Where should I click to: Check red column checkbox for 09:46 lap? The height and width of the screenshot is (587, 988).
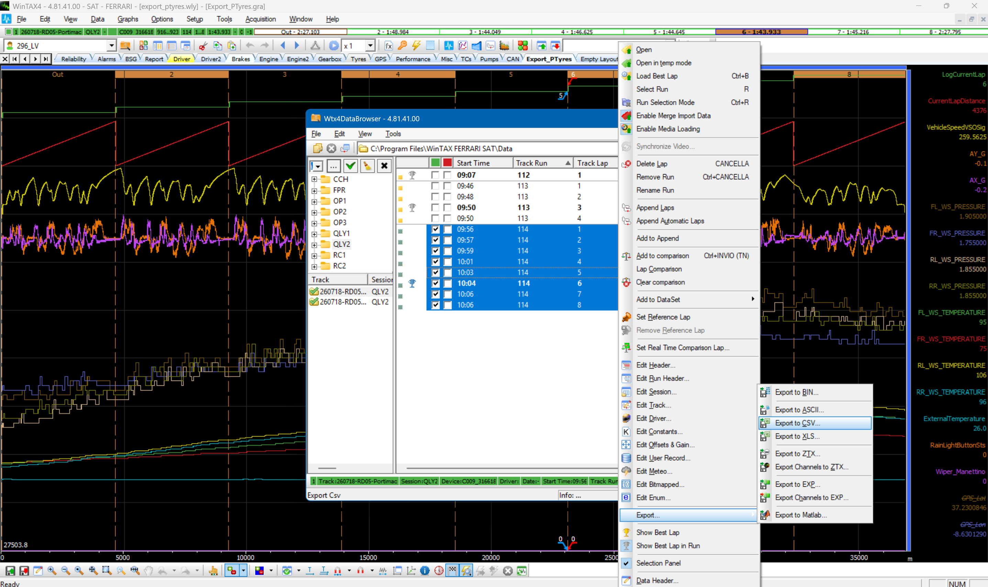[x=447, y=186]
